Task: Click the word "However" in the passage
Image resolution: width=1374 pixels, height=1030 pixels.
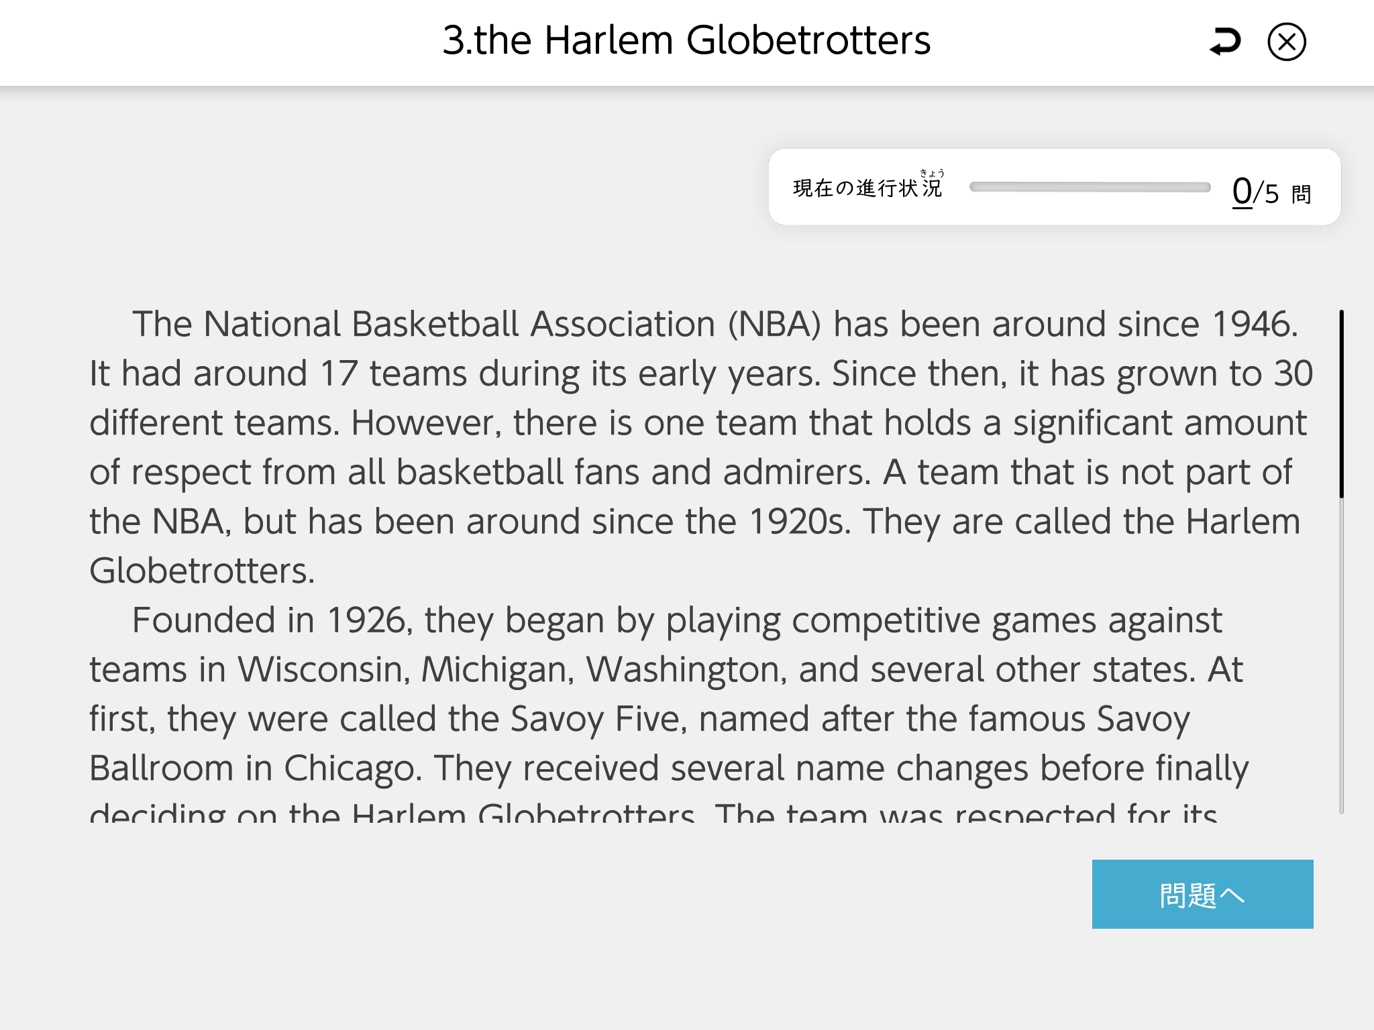Action: click(423, 423)
